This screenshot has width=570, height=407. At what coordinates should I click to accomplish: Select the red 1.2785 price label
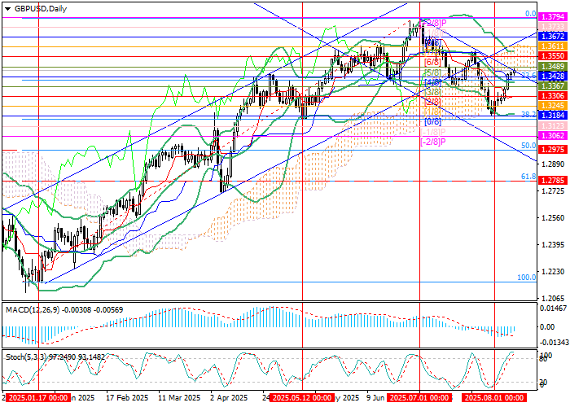click(x=553, y=181)
